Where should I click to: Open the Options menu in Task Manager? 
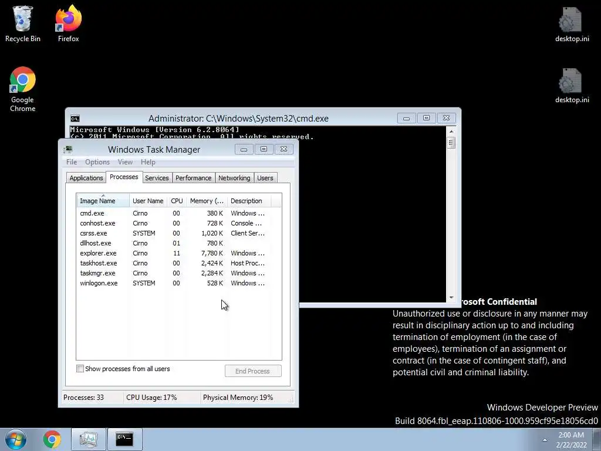click(97, 162)
